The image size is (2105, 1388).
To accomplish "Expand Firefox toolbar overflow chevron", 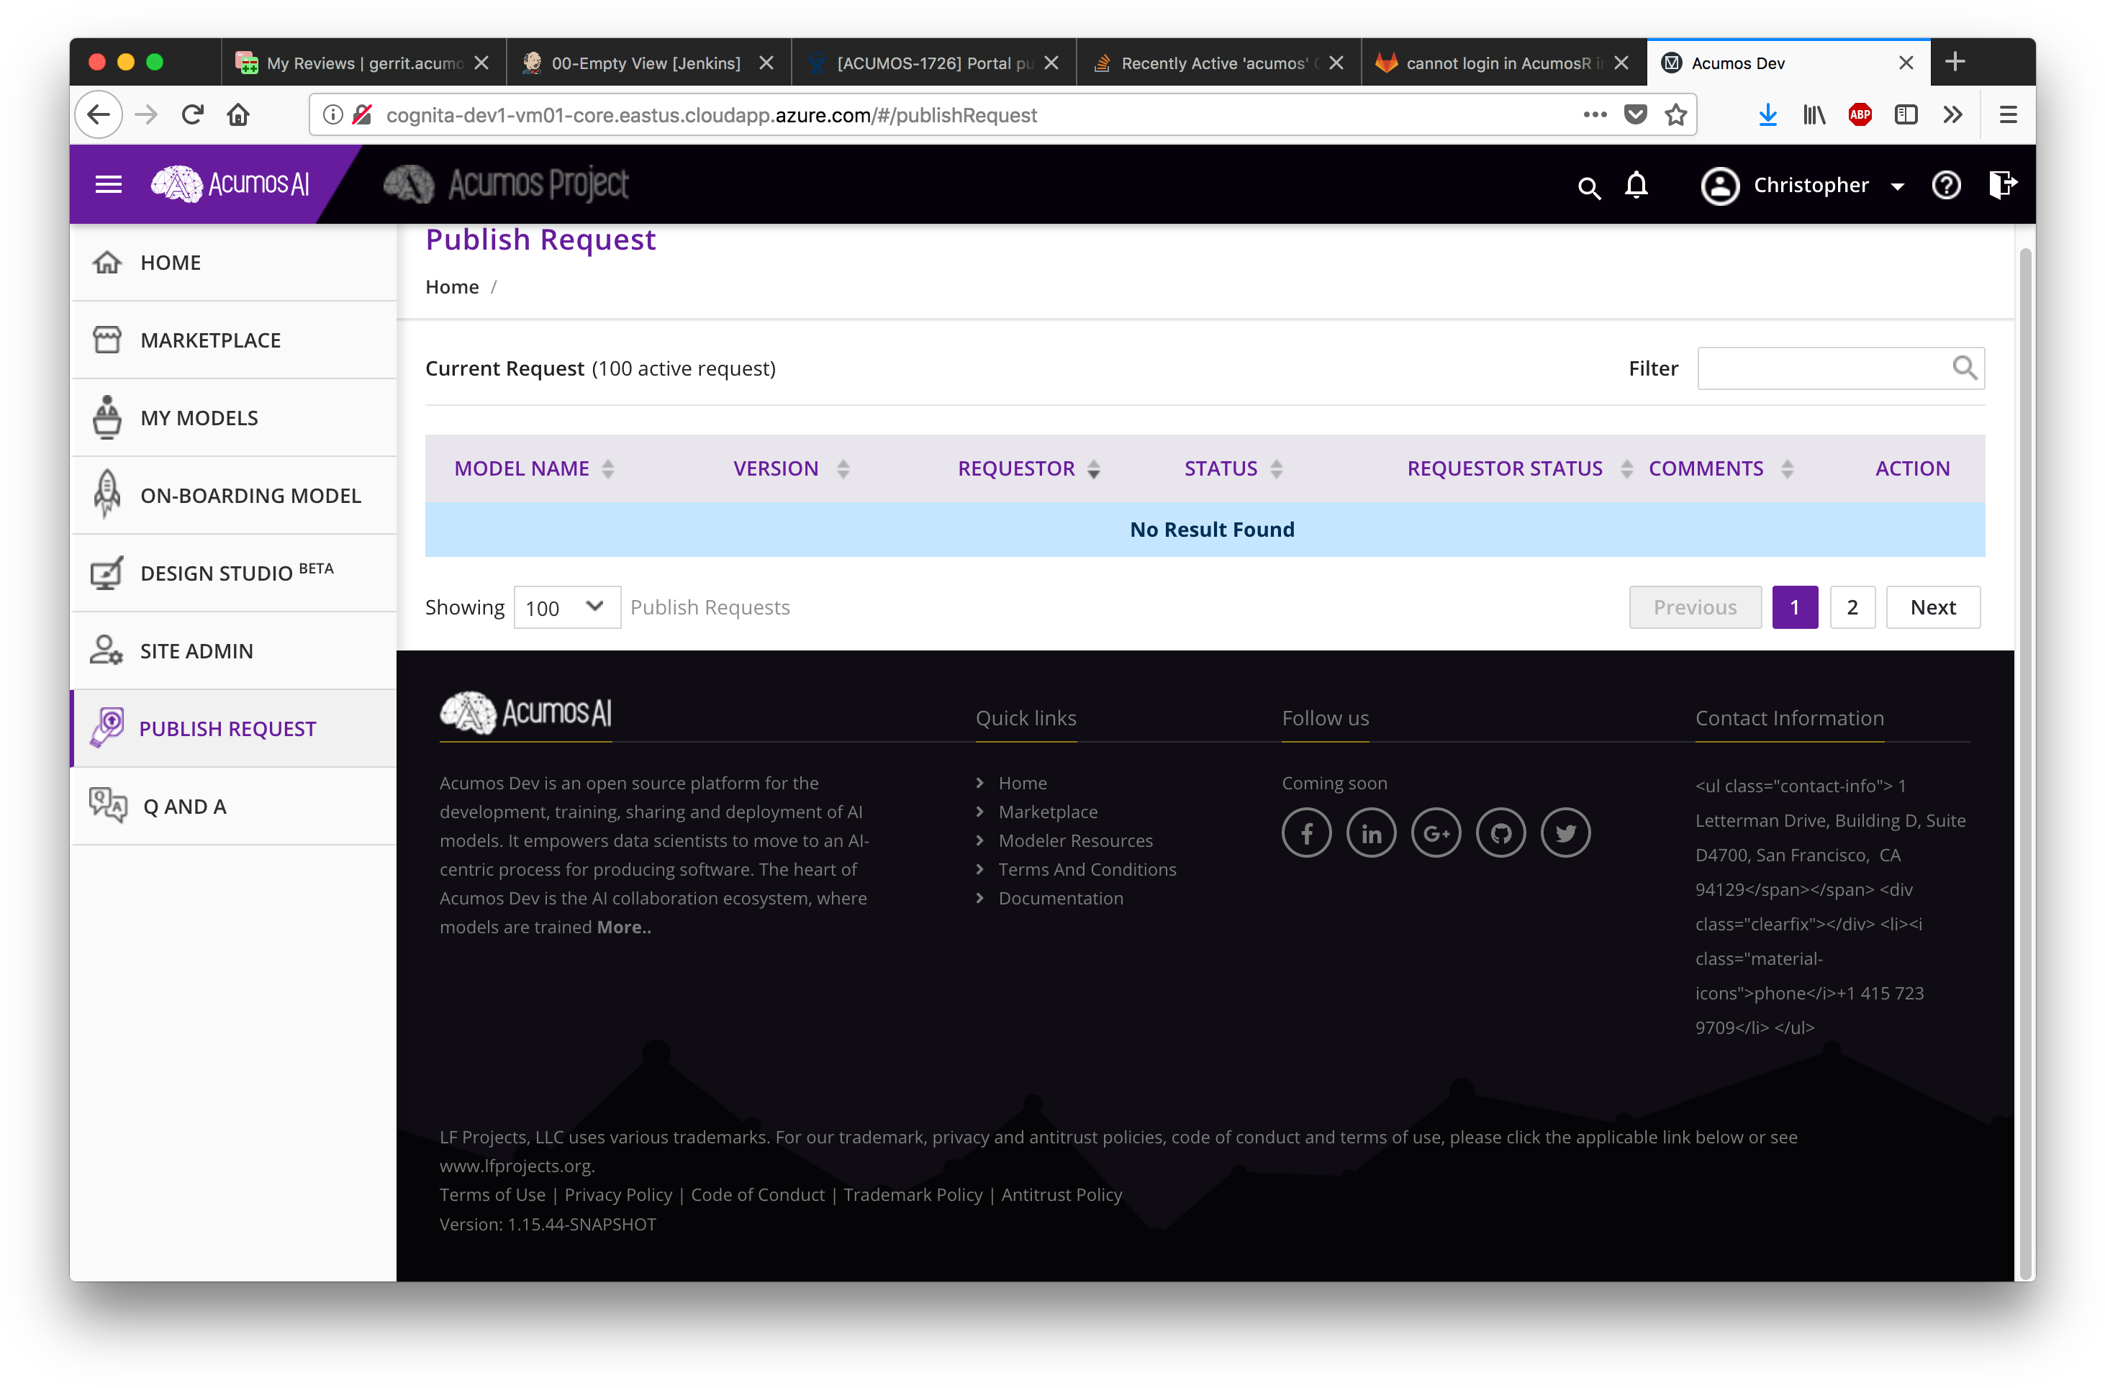I will click(x=1952, y=115).
